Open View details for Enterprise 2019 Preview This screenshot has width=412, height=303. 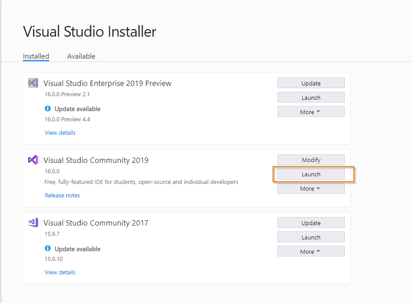click(x=60, y=133)
